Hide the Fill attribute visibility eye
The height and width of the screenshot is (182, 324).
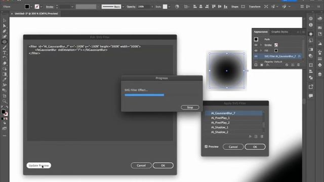click(256, 51)
